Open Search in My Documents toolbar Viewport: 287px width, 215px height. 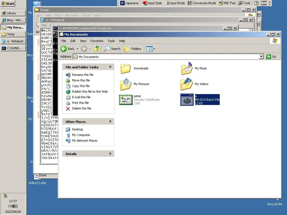112,49
